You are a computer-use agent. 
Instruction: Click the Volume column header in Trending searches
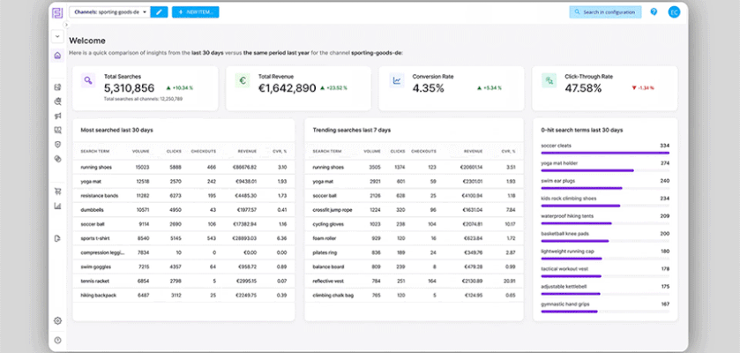(x=376, y=151)
